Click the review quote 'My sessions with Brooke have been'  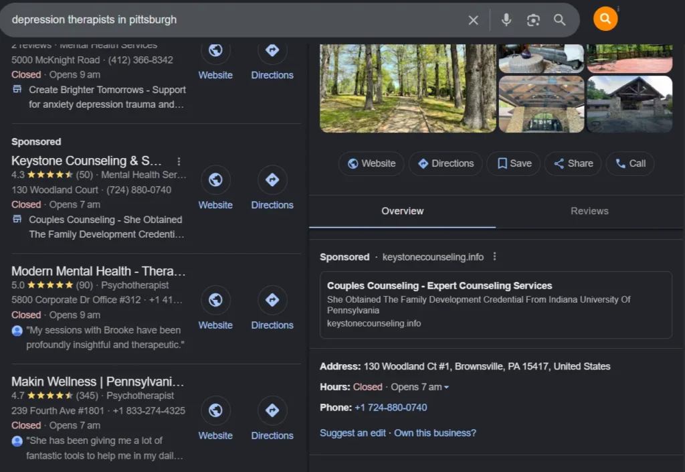103,330
